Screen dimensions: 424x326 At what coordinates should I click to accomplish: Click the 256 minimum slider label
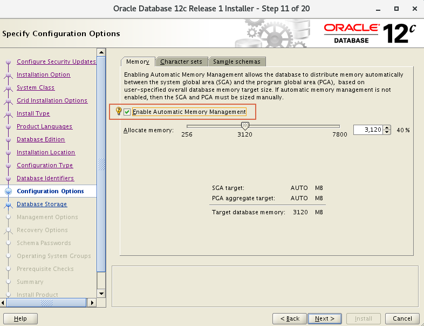click(x=187, y=134)
